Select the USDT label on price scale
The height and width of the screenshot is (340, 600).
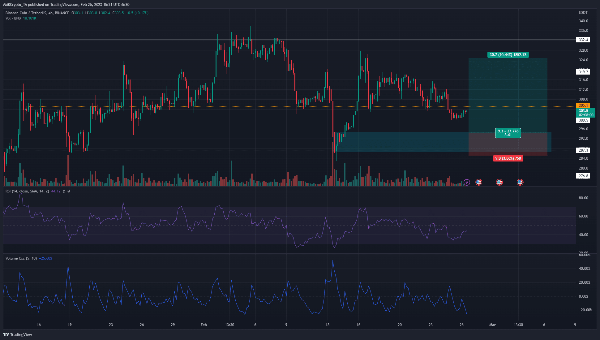click(x=584, y=13)
